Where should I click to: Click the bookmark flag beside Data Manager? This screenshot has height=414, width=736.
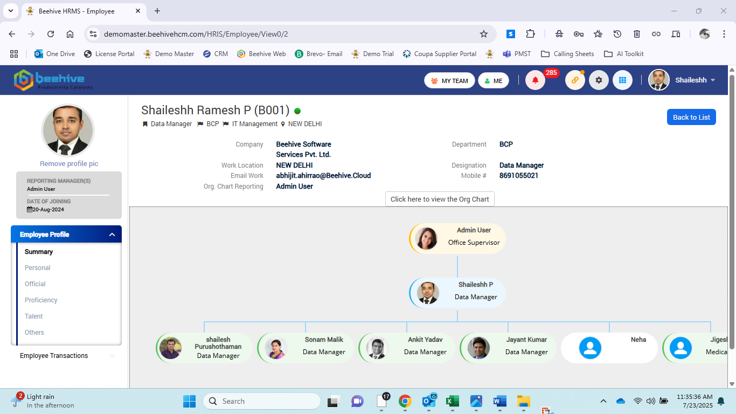pyautogui.click(x=144, y=123)
